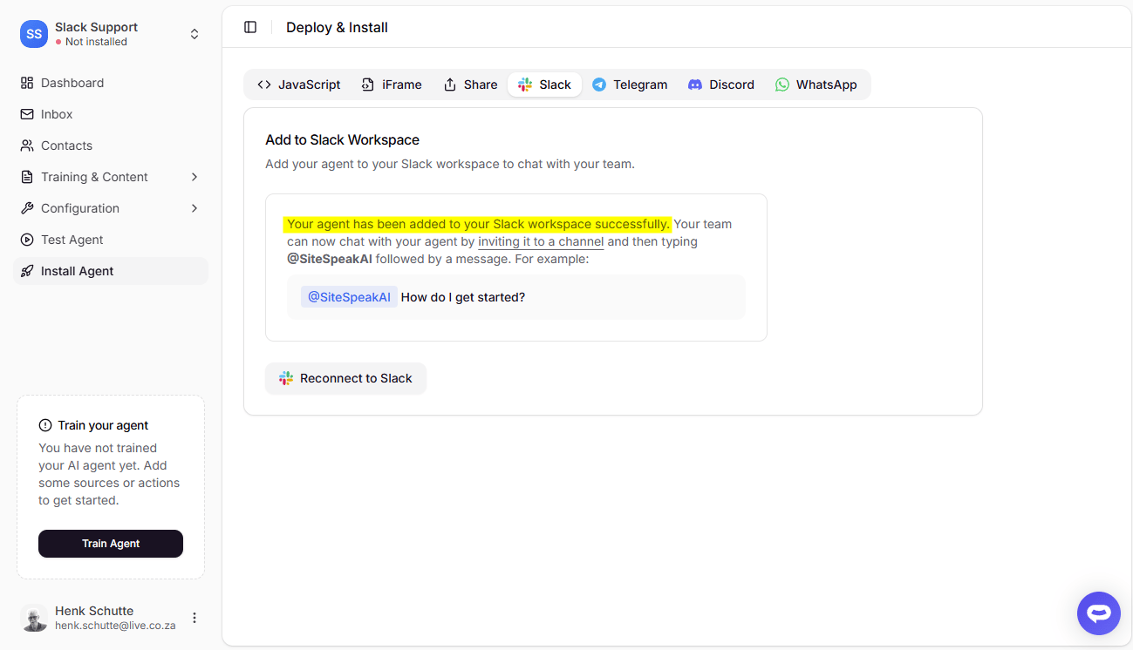Switch to the Telegram tab
Image resolution: width=1133 pixels, height=650 pixels.
630,85
